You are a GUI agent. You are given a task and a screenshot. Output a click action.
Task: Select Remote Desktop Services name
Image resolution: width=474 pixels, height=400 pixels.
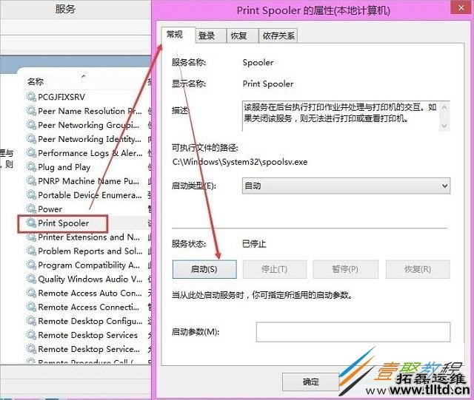point(87,335)
